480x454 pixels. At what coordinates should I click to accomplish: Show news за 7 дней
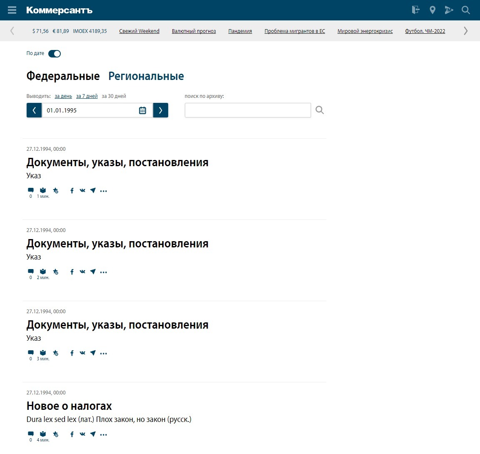click(87, 96)
